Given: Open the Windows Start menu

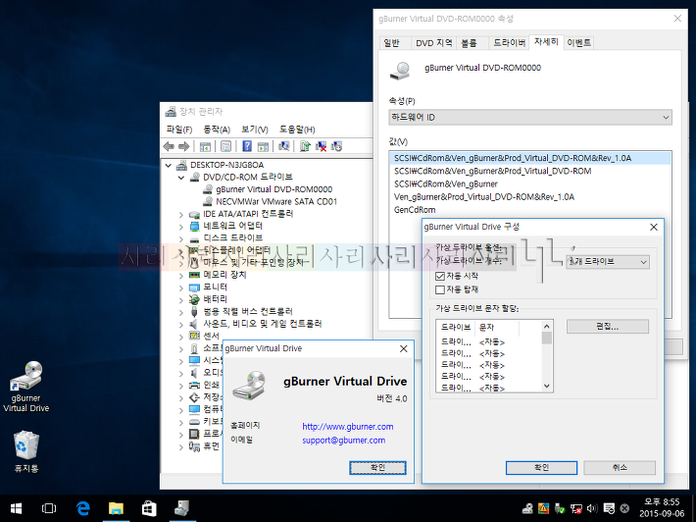Looking at the screenshot, I should pyautogui.click(x=16, y=508).
